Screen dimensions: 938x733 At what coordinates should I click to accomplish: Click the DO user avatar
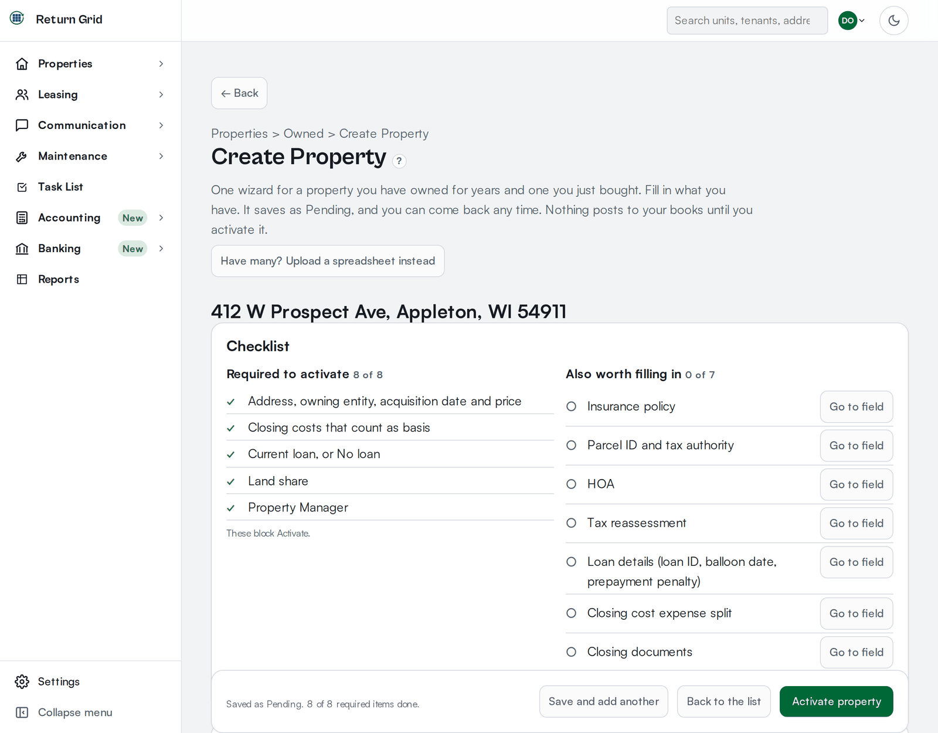[x=848, y=21]
